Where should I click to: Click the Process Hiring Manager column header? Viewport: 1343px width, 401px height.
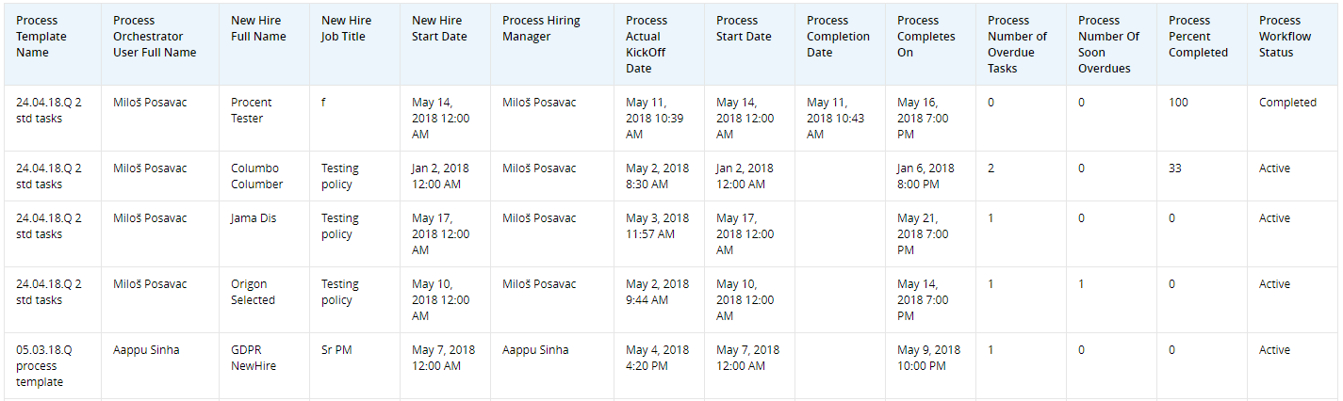(x=541, y=28)
